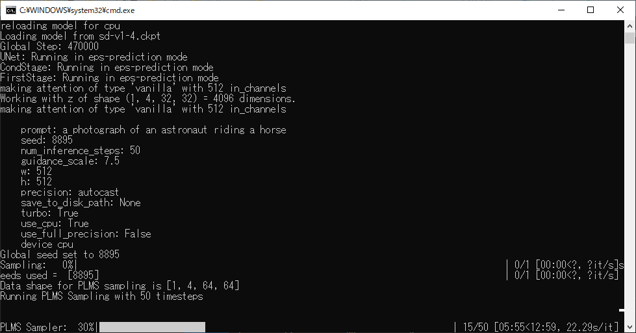The image size is (636, 333).
Task: Click the guidance_scale: 7.5 text
Action: [70, 161]
